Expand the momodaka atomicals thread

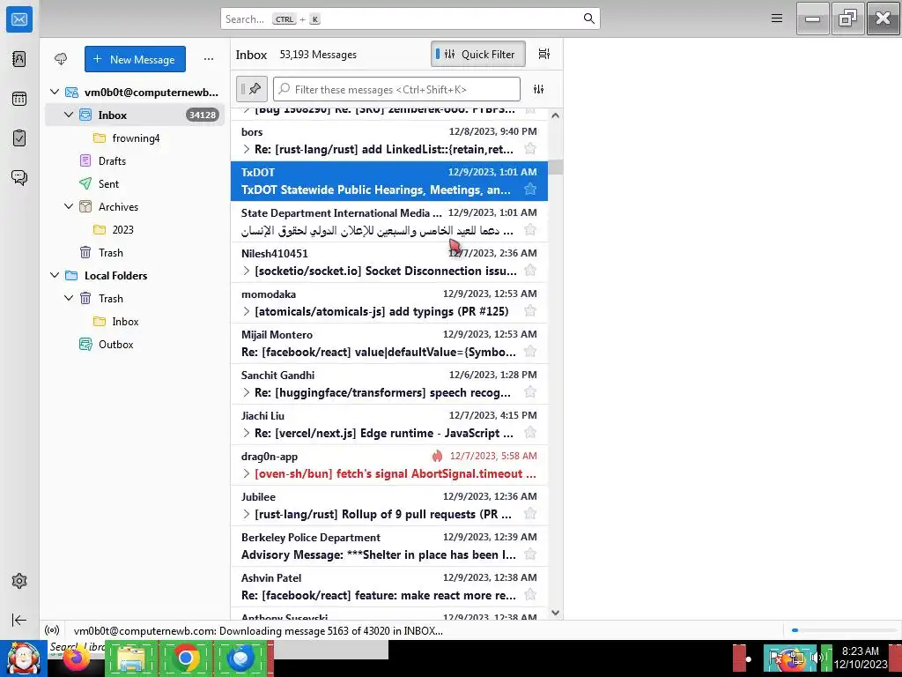pos(247,311)
